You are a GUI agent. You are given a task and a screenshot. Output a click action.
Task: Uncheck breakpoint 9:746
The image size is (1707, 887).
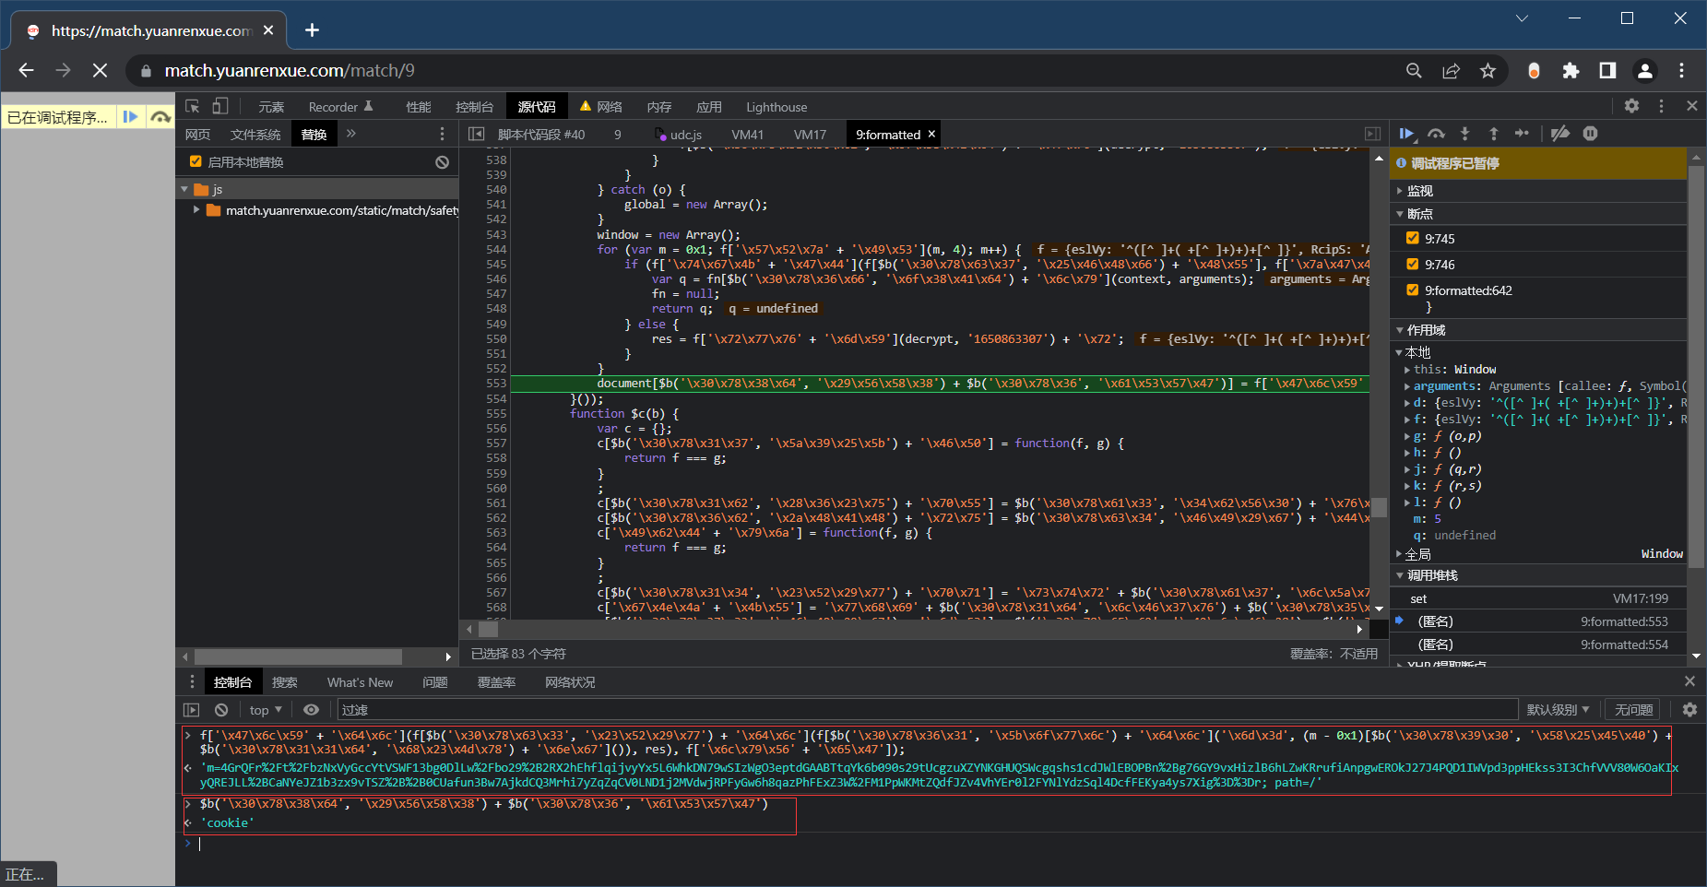[x=1412, y=264]
